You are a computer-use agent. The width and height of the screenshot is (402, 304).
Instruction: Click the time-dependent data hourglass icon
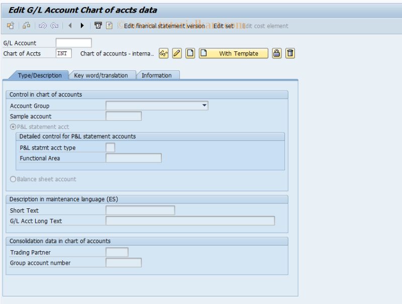click(98, 26)
